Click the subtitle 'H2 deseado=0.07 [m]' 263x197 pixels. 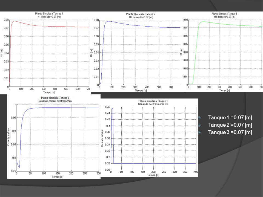point(141,17)
